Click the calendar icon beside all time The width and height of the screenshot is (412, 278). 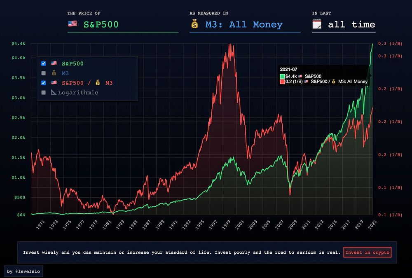317,24
